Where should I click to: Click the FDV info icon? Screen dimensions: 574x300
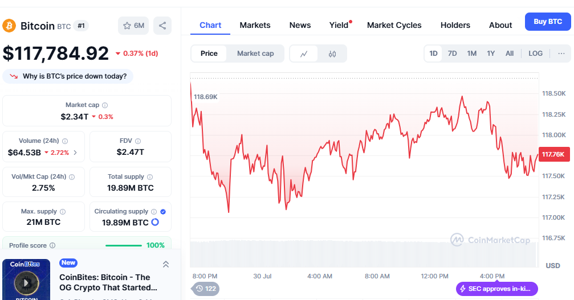(138, 141)
